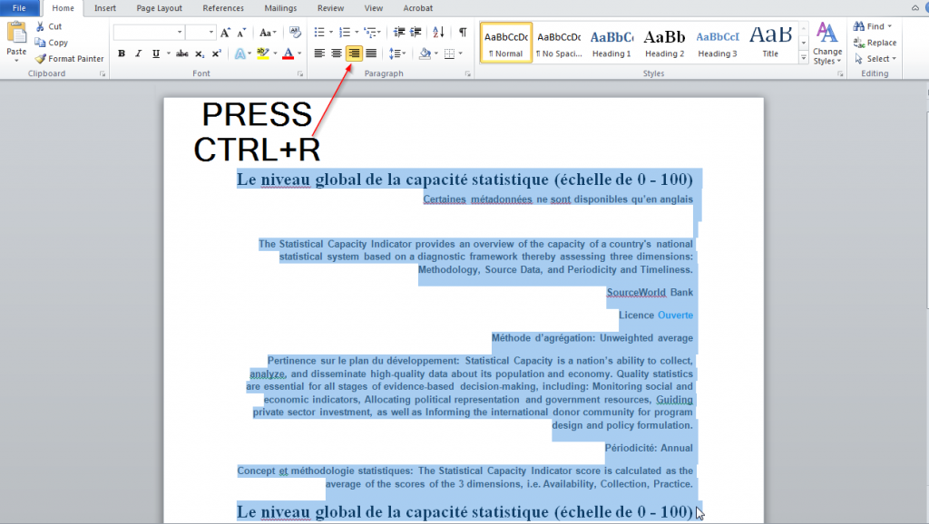This screenshot has width=929, height=524.
Task: Click the Ouverte hyperlink in the document
Action: 675,315
